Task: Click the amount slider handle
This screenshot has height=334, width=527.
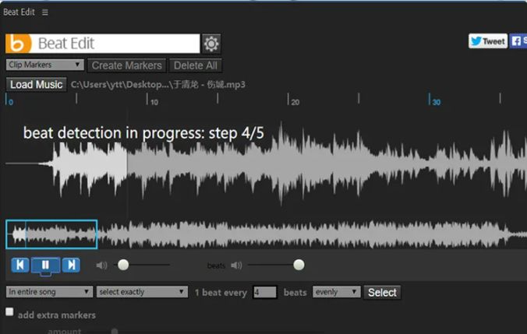Action: [115, 332]
